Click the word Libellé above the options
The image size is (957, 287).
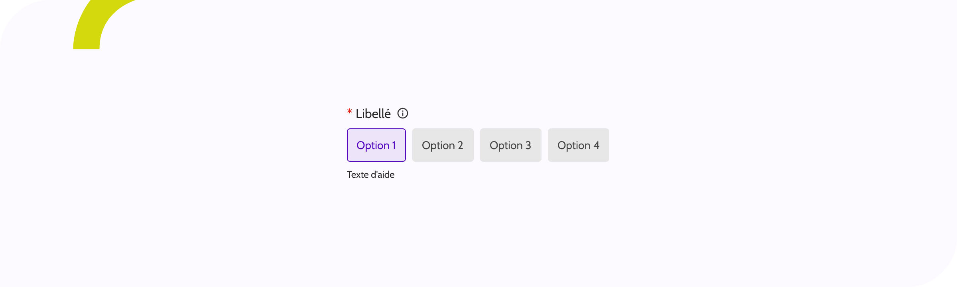click(x=373, y=114)
